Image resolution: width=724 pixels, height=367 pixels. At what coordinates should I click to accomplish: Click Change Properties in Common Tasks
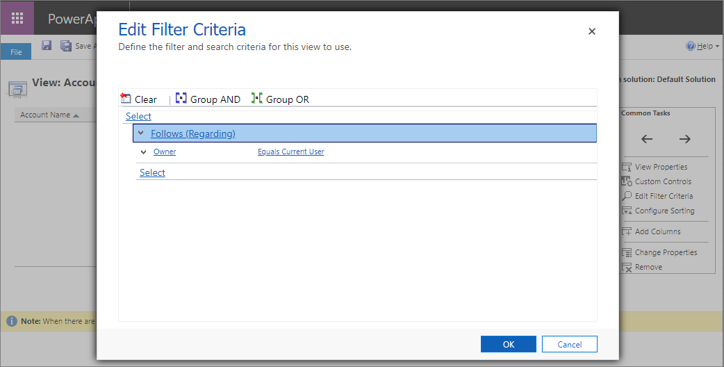tap(666, 252)
